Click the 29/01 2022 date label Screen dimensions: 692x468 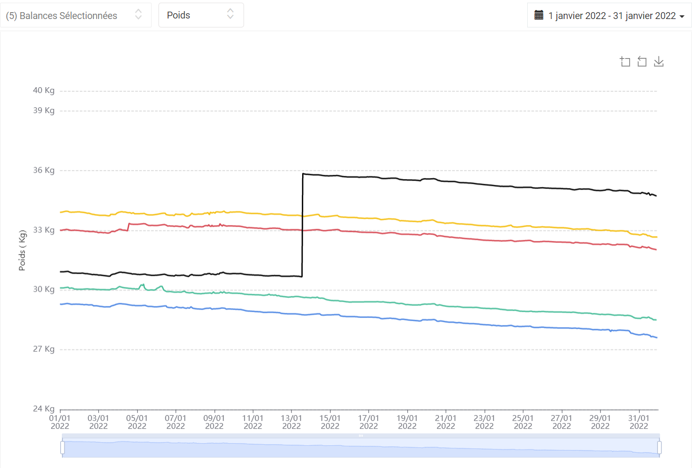tap(600, 422)
